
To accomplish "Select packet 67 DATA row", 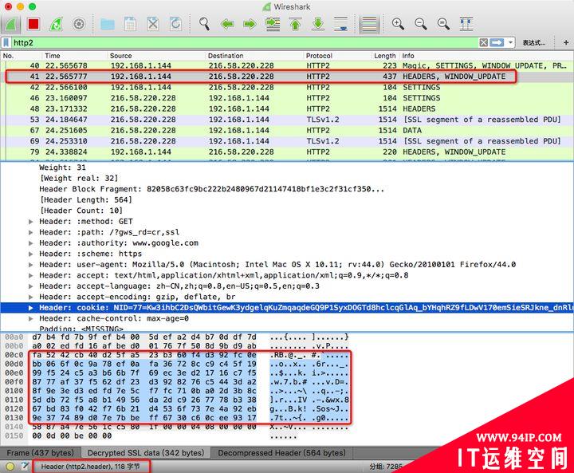I will [287, 131].
